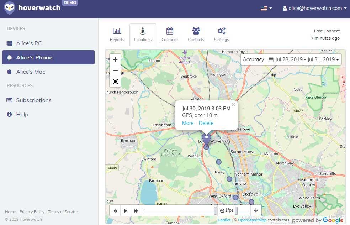350x225 pixels.
Task: Switch to the Locations tab
Action: pyautogui.click(x=143, y=35)
